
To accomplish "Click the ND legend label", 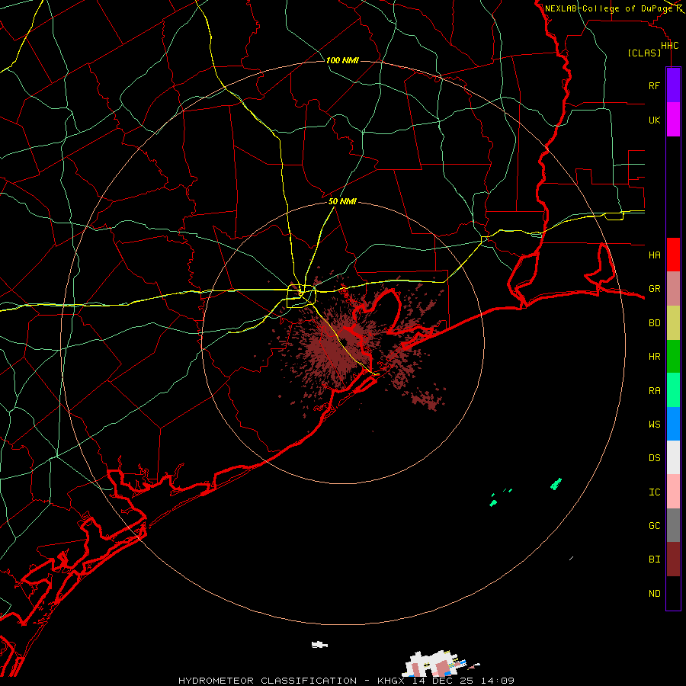I will (x=654, y=594).
